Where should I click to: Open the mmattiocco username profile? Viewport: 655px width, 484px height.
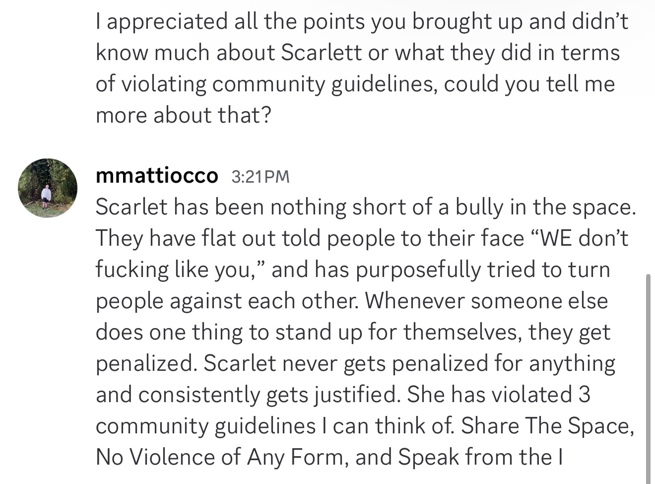[157, 176]
